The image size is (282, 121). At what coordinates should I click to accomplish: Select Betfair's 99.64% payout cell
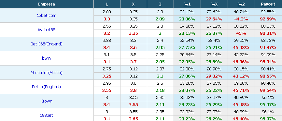pos(268,91)
